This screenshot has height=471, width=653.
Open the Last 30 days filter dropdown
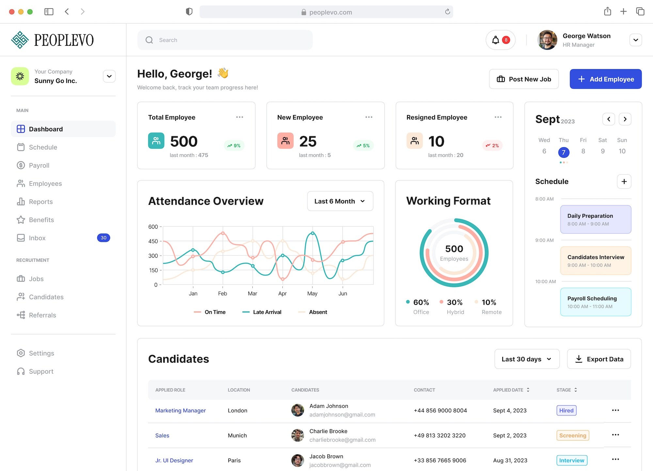pyautogui.click(x=527, y=359)
